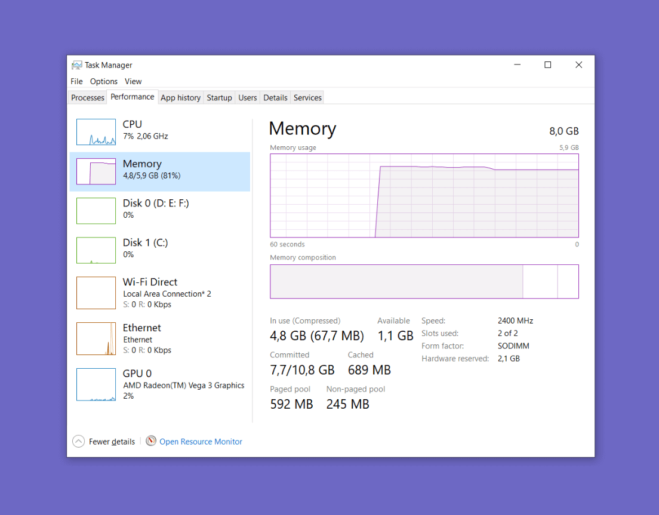Image resolution: width=659 pixels, height=515 pixels.
Task: Click the 'Wi-Fi Direct' label
Action: point(150,282)
